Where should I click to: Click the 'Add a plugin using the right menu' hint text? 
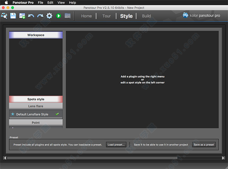(142, 77)
